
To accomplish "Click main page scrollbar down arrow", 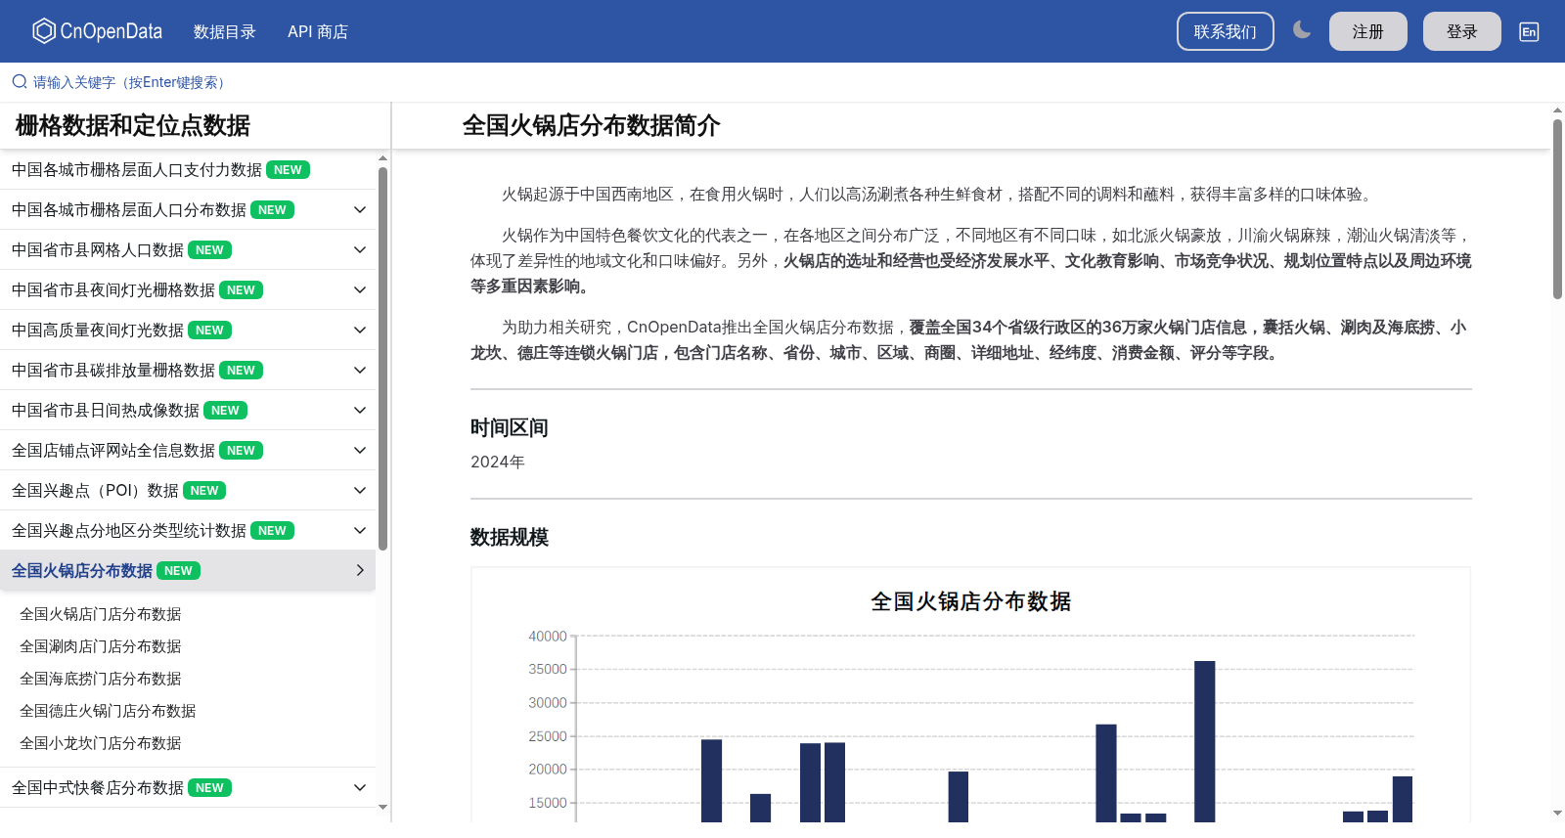I will click(x=1557, y=813).
